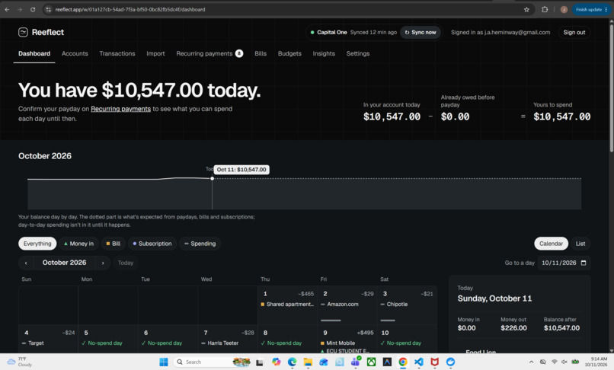Filter calendar by Money in
Image resolution: width=614 pixels, height=370 pixels.
pyautogui.click(x=78, y=244)
